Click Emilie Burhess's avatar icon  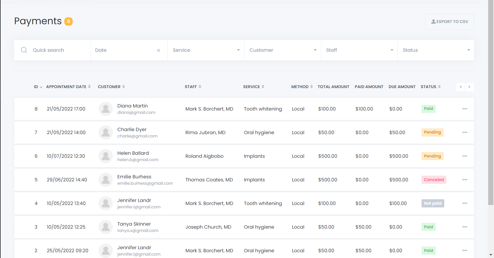pyautogui.click(x=106, y=180)
